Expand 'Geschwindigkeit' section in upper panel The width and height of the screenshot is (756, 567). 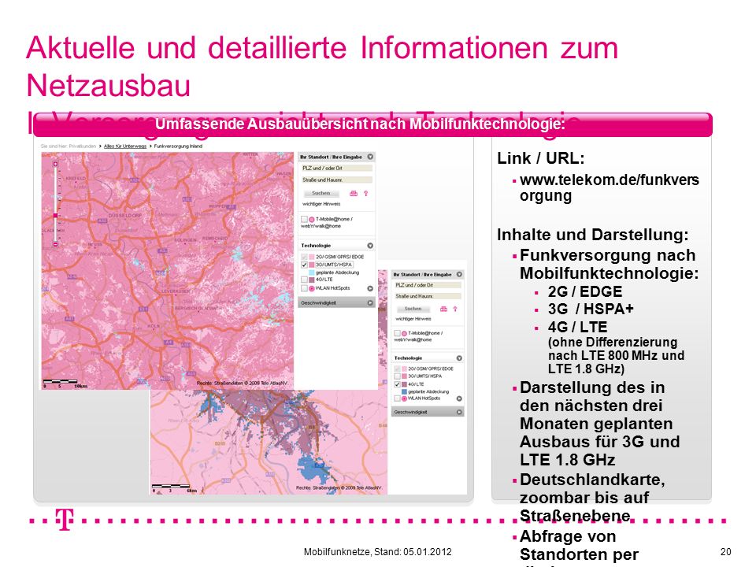pyautogui.click(x=336, y=302)
